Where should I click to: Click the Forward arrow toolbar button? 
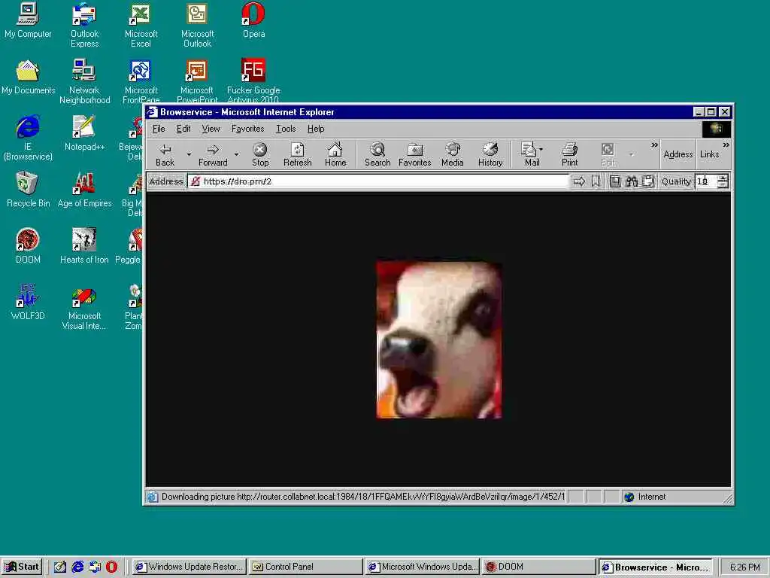coord(213,154)
